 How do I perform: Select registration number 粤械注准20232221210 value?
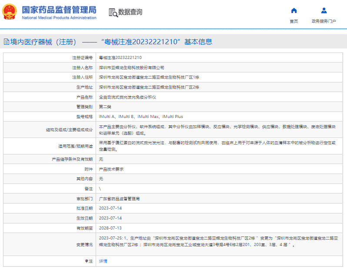click(x=120, y=58)
